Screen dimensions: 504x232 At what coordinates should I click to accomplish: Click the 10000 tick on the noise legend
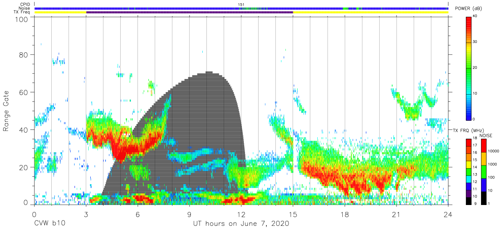click(495, 151)
